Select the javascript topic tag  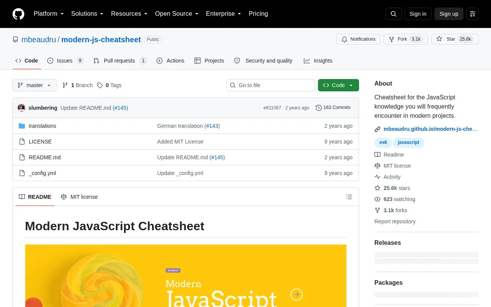click(x=408, y=142)
